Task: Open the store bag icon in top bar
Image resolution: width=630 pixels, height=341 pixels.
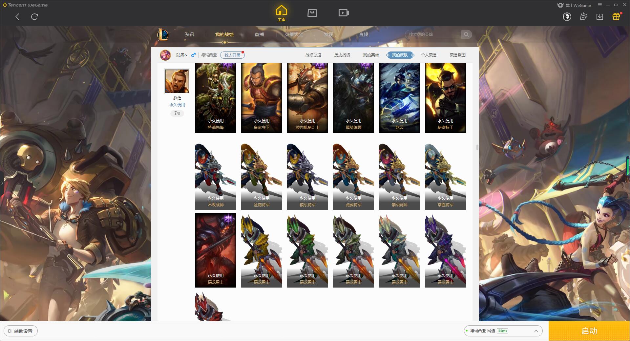Action: 312,13
